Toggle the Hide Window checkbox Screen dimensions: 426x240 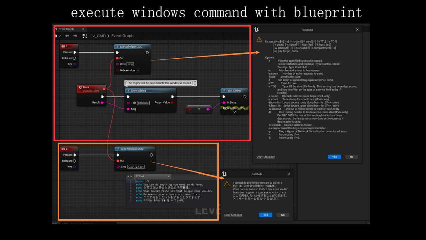coord(138,70)
